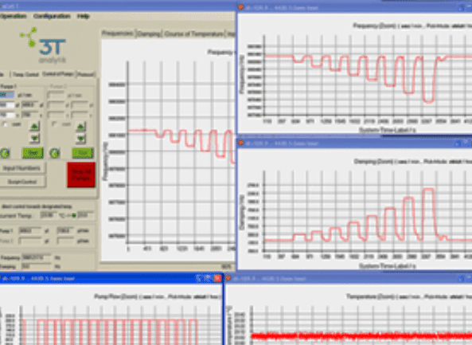Open the Configuration menu
This screenshot has width=472, height=345.
52,16
